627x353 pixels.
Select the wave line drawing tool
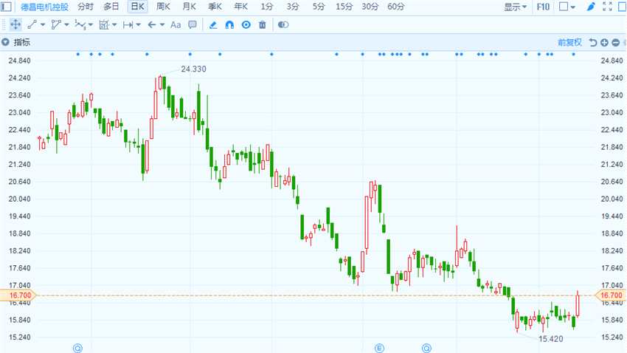[80, 25]
